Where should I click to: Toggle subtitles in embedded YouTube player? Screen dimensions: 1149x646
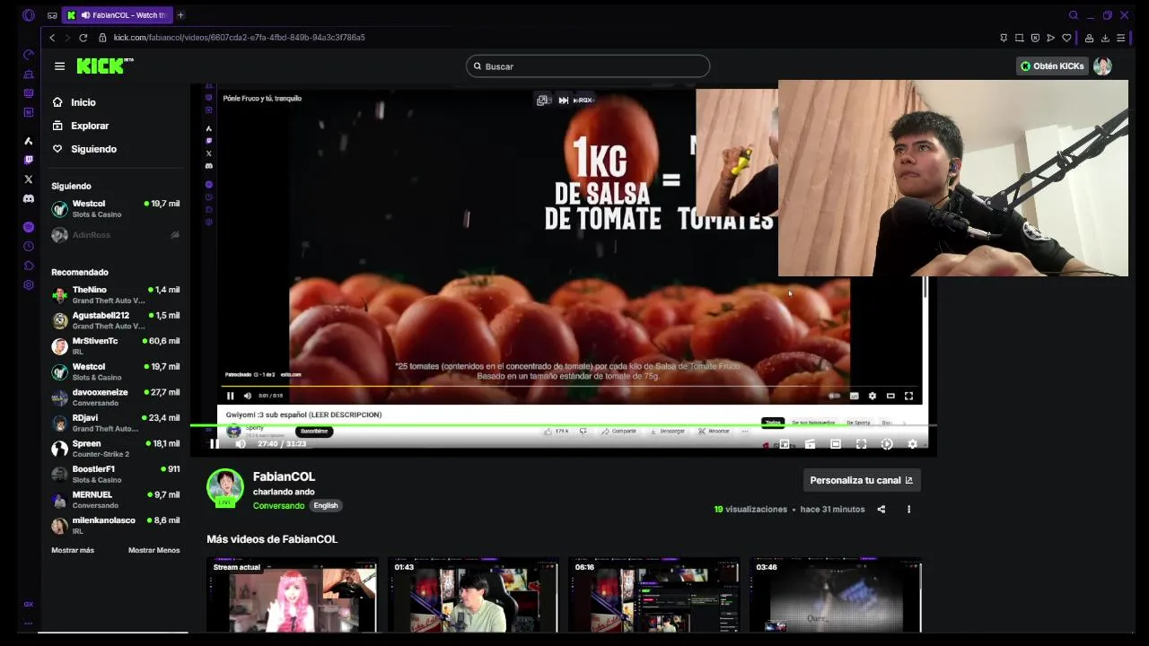pos(854,396)
